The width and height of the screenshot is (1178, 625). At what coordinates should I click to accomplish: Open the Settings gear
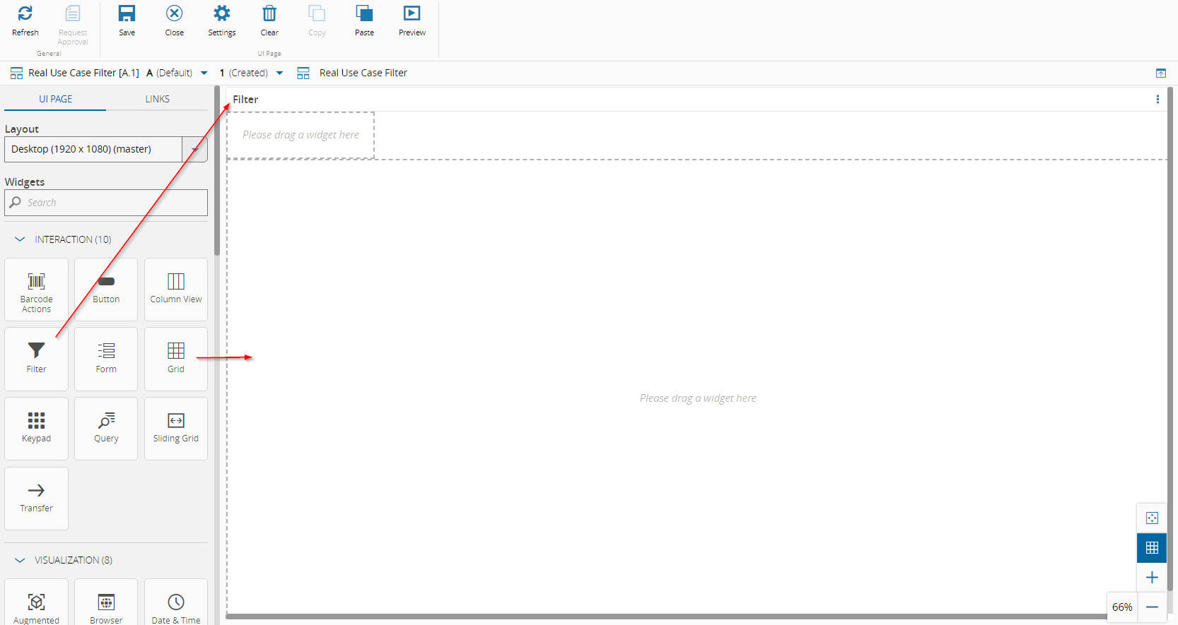(x=222, y=13)
